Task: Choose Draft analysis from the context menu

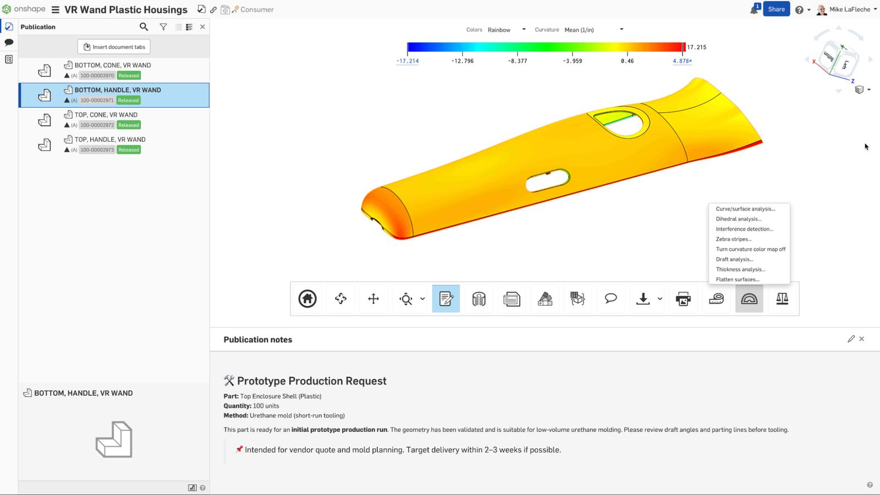Action: (734, 259)
